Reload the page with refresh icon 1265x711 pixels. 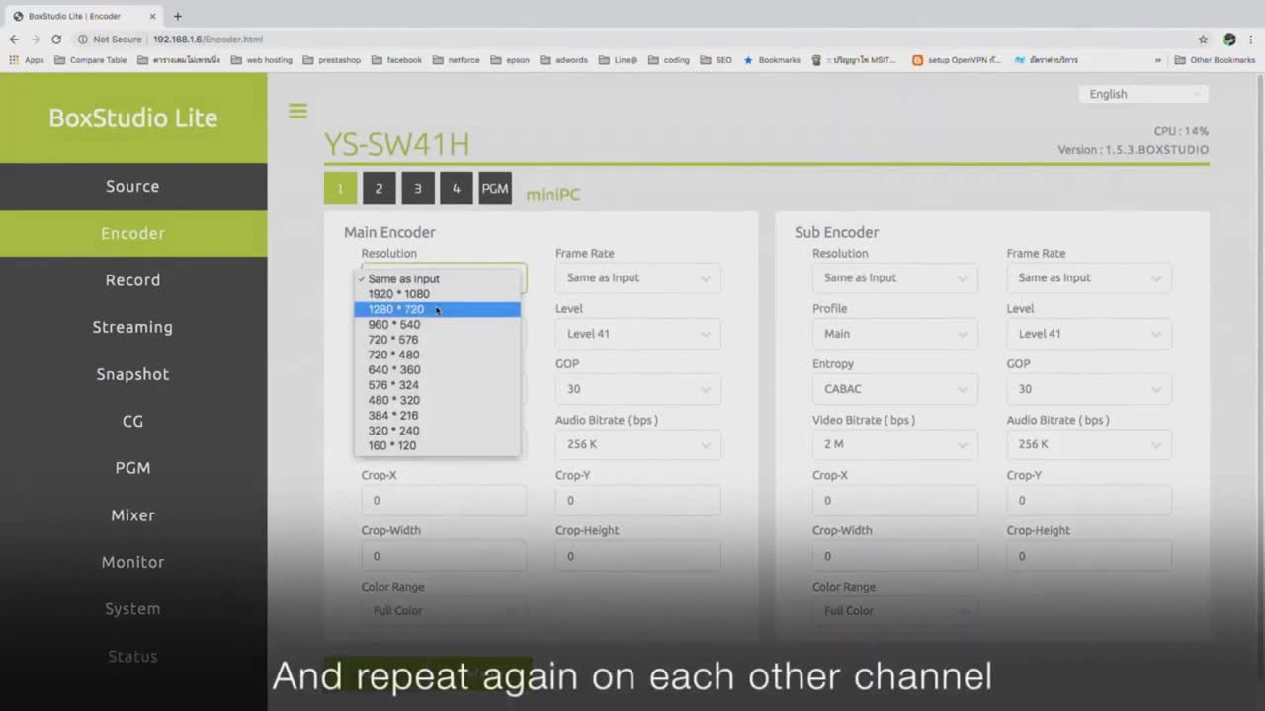(56, 39)
